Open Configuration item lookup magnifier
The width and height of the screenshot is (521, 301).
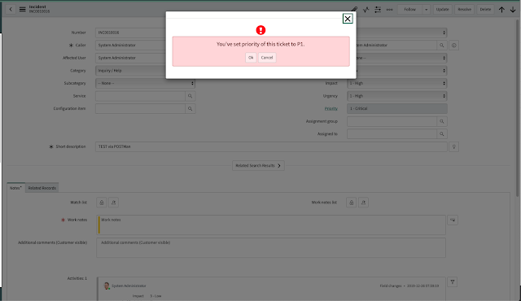click(190, 108)
